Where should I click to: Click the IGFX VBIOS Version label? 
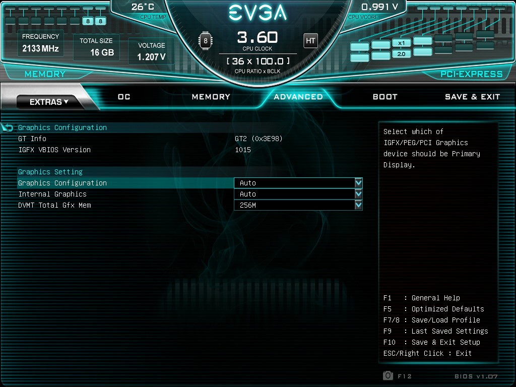[x=54, y=150]
